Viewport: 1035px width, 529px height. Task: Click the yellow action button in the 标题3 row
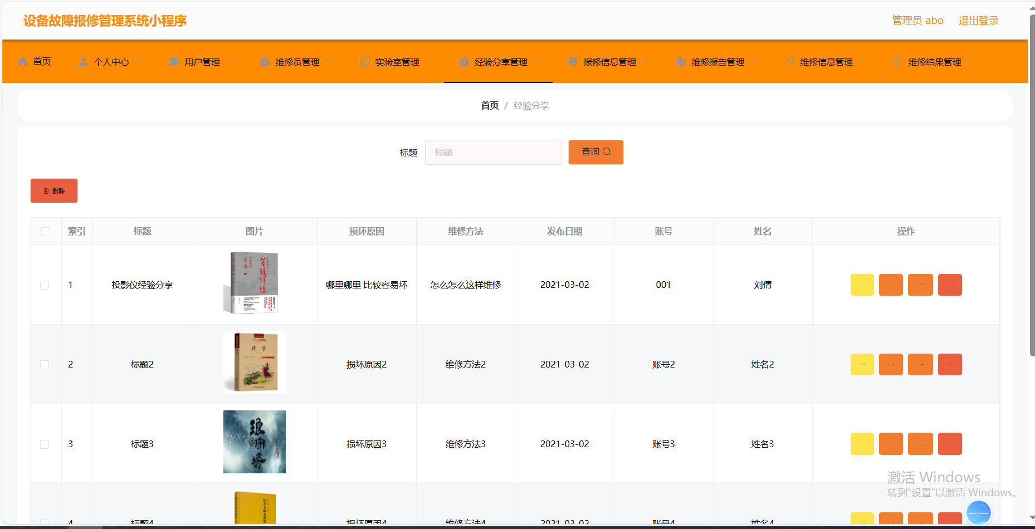(862, 444)
